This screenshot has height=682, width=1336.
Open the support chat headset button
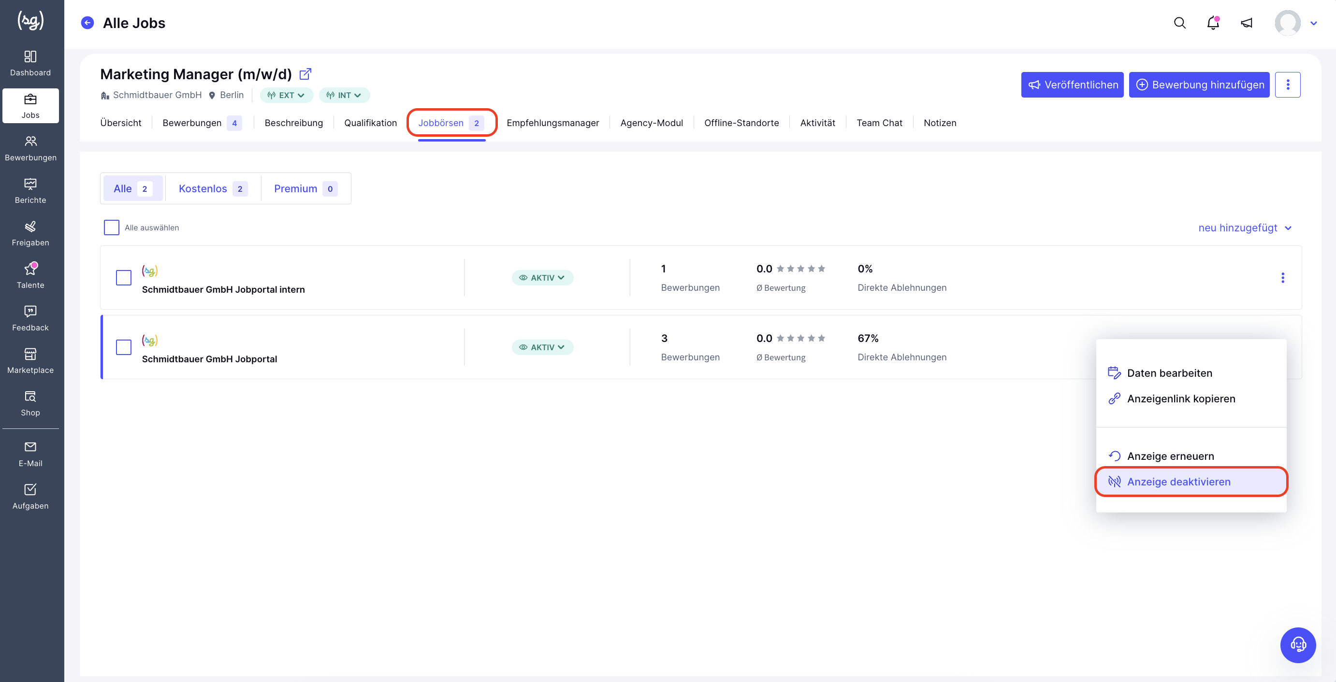(x=1298, y=645)
